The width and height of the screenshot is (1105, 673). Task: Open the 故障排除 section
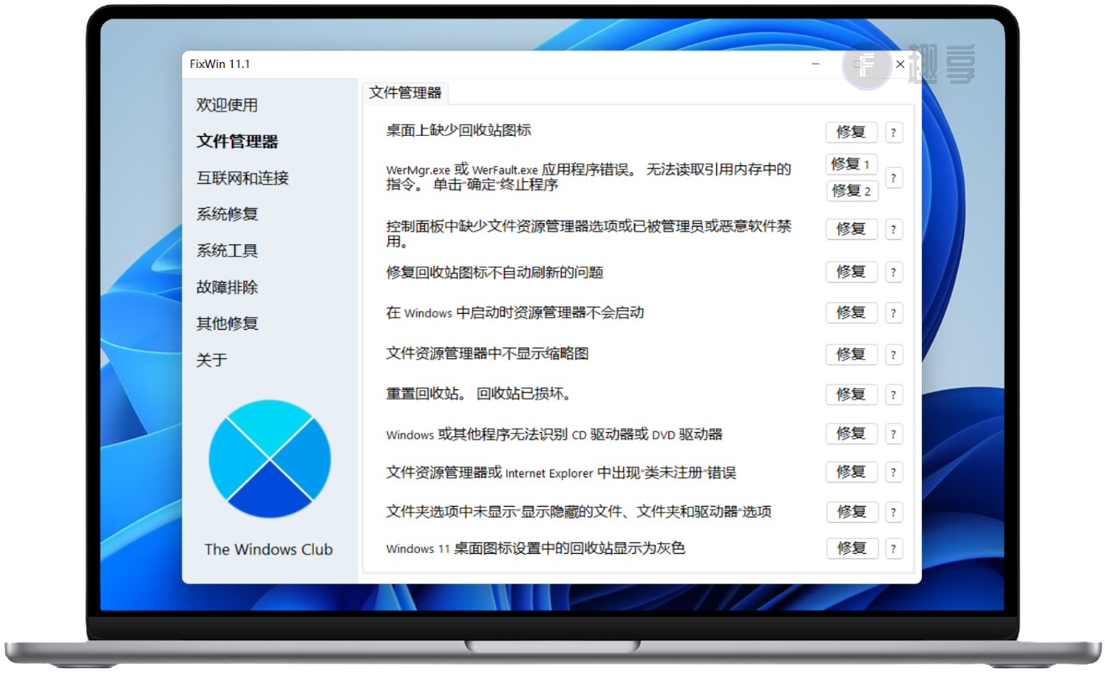pos(227,287)
